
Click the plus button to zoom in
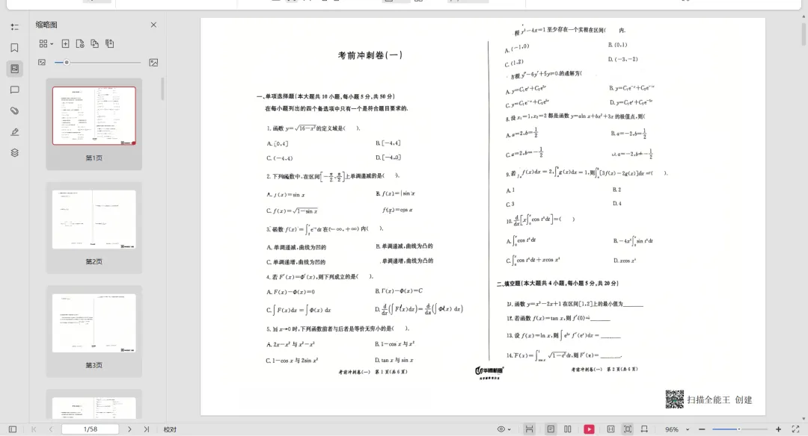(x=778, y=428)
